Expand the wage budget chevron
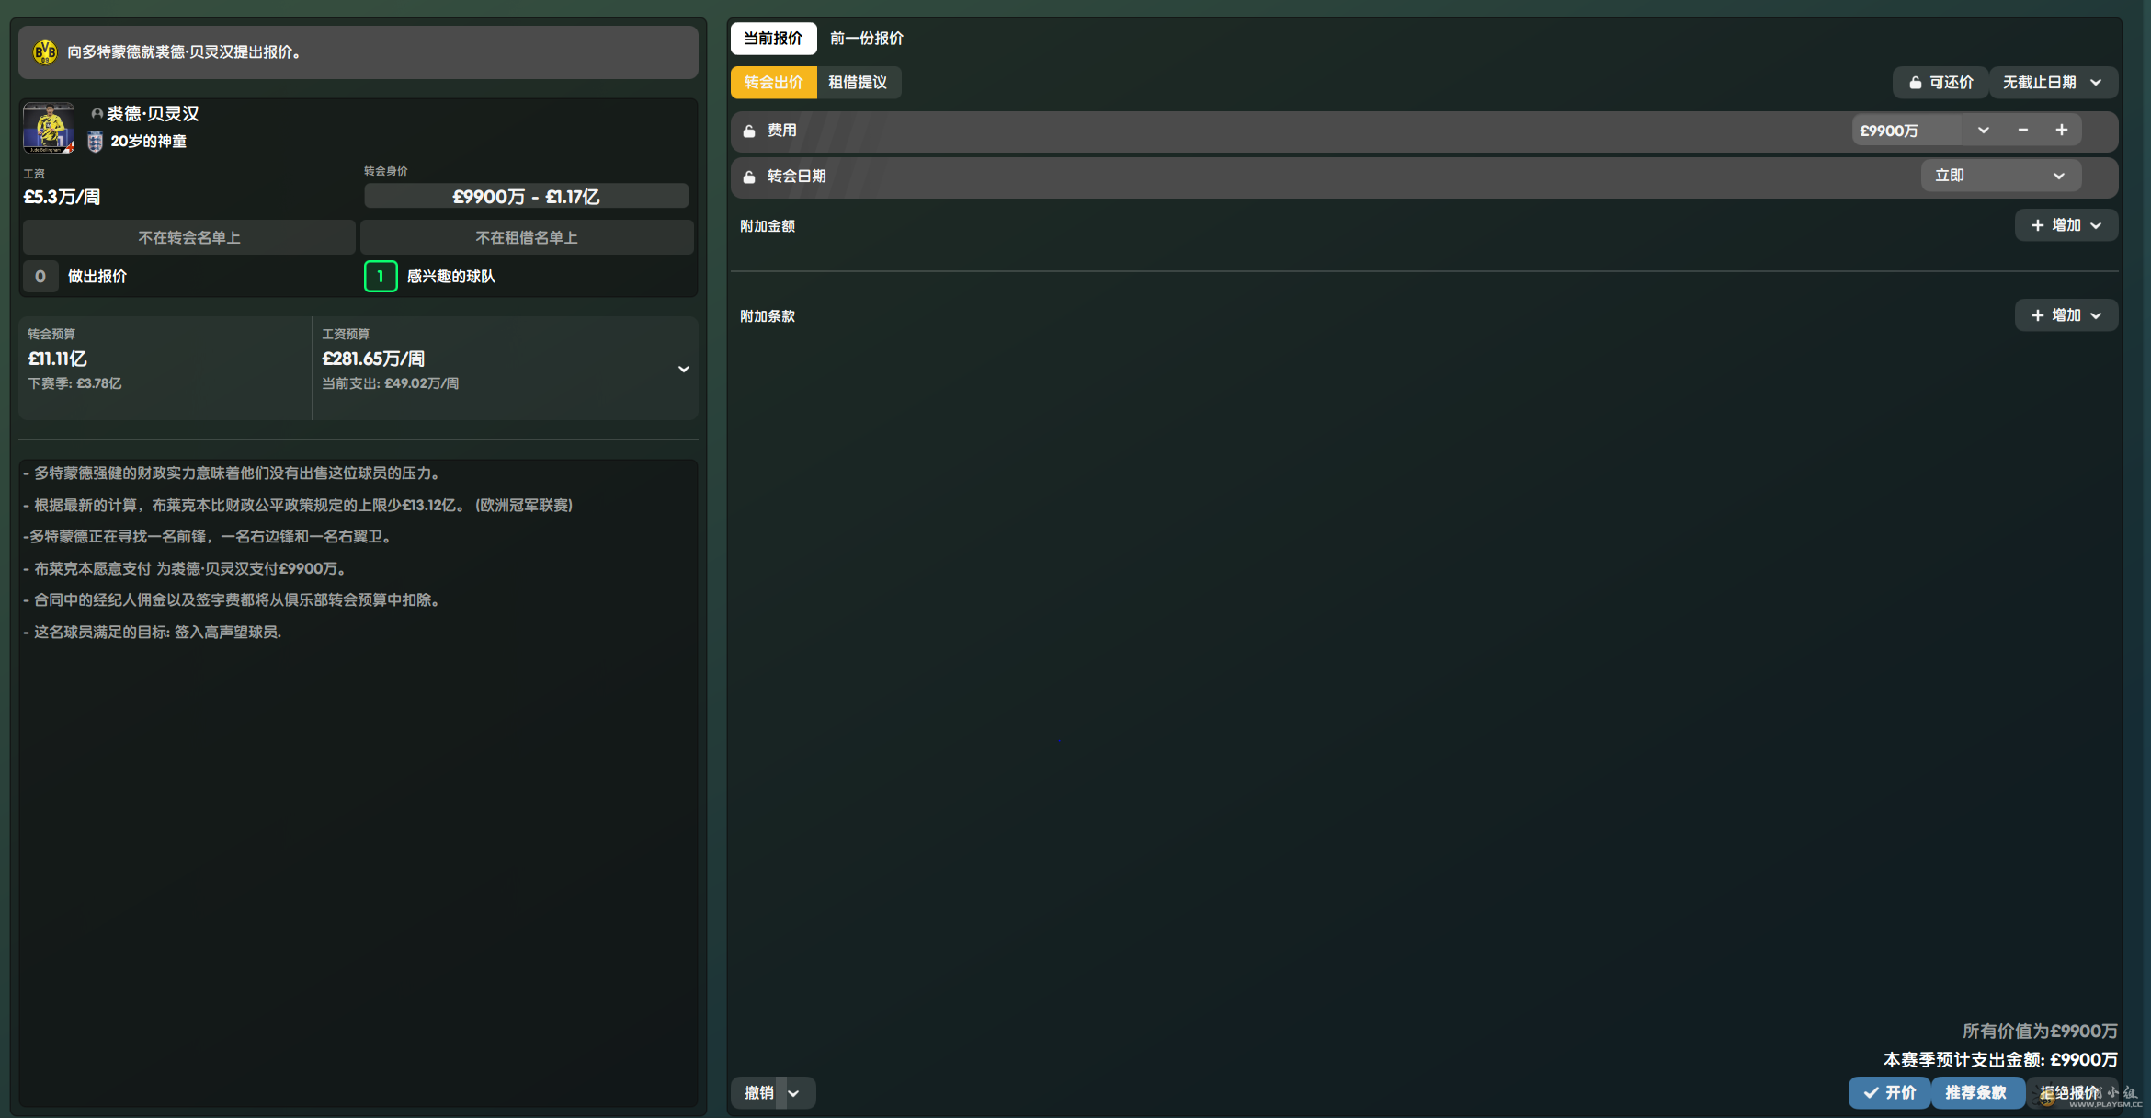 683,369
